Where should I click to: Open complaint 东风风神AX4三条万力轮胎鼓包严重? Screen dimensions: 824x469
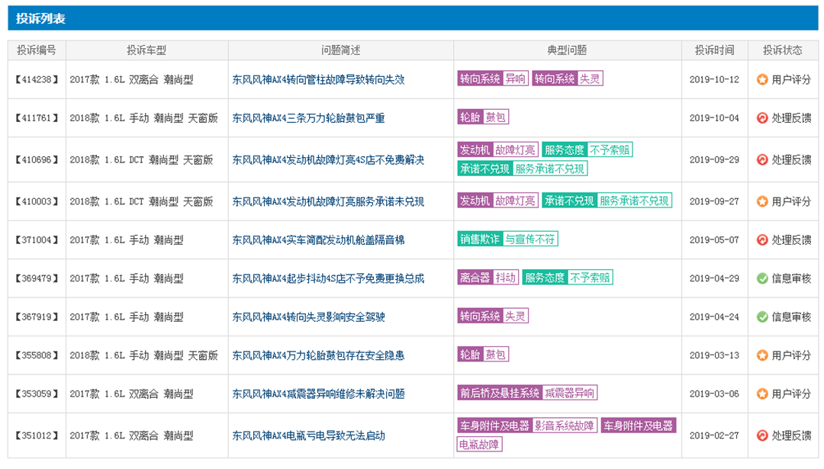coord(308,118)
